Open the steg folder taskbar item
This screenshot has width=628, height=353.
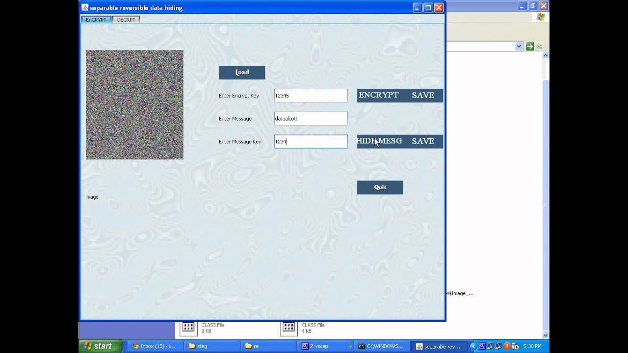(212, 346)
